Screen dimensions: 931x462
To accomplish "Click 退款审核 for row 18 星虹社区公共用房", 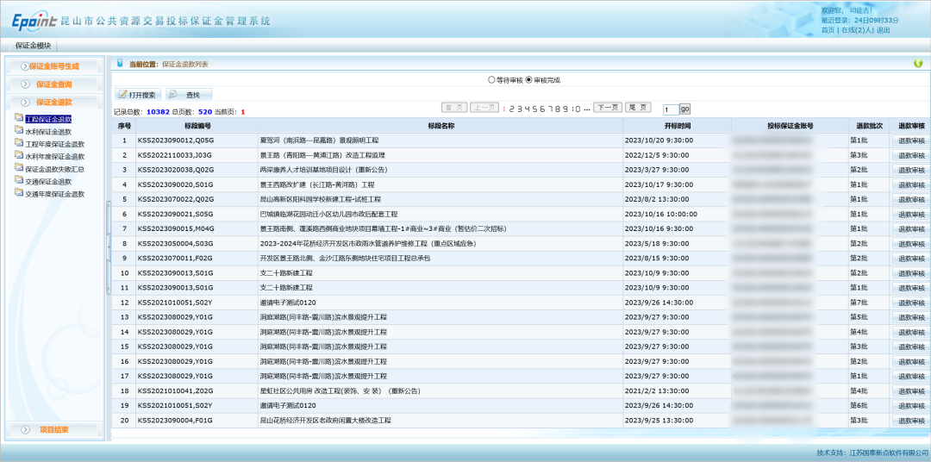I will click(911, 390).
